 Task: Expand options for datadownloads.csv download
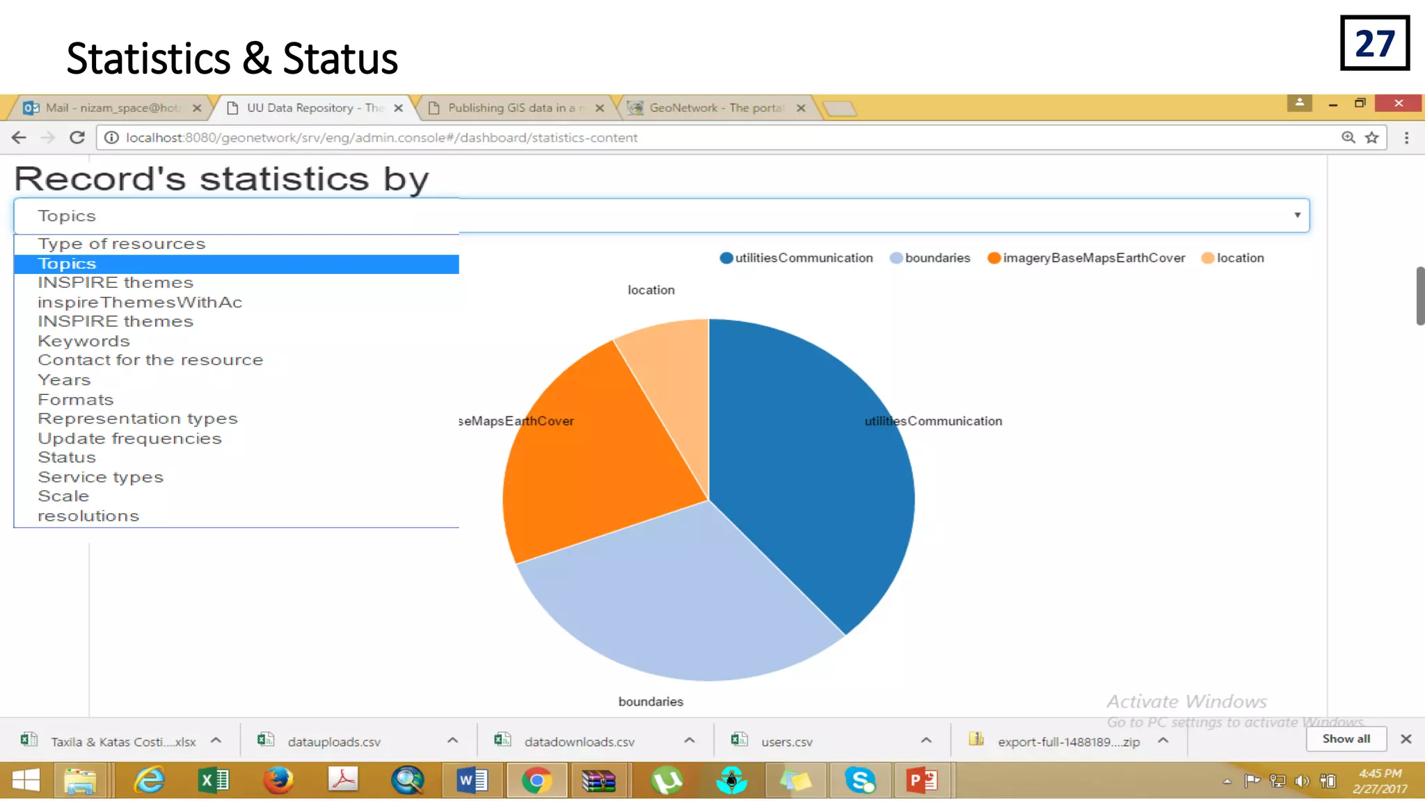tap(690, 741)
